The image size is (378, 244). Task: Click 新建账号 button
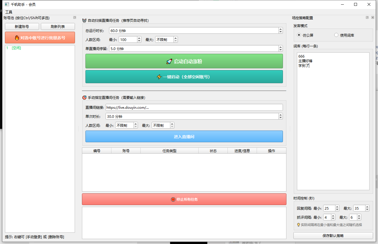coord(22,26)
